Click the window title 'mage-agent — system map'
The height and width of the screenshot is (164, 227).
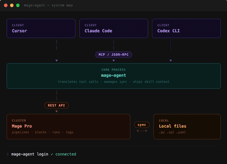(x=48, y=5)
